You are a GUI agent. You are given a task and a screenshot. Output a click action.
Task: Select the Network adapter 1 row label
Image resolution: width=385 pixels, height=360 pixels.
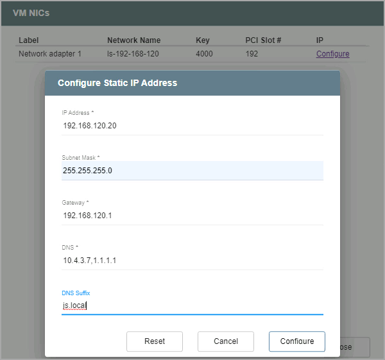(x=50, y=54)
